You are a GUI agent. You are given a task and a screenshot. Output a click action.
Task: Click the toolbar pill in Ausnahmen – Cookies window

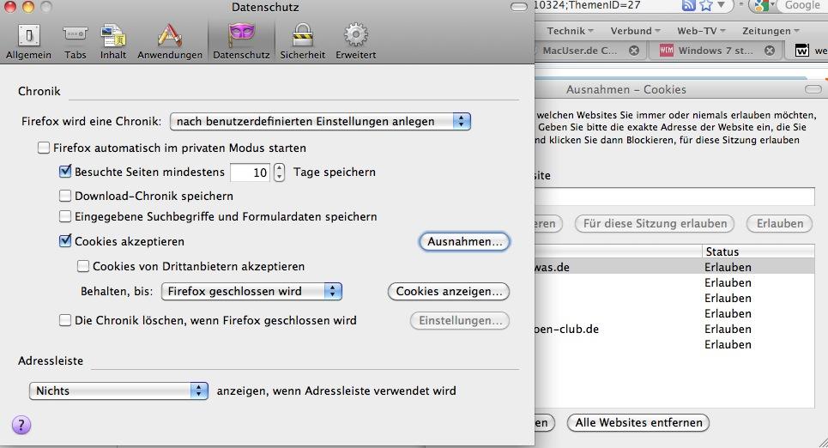point(813,89)
